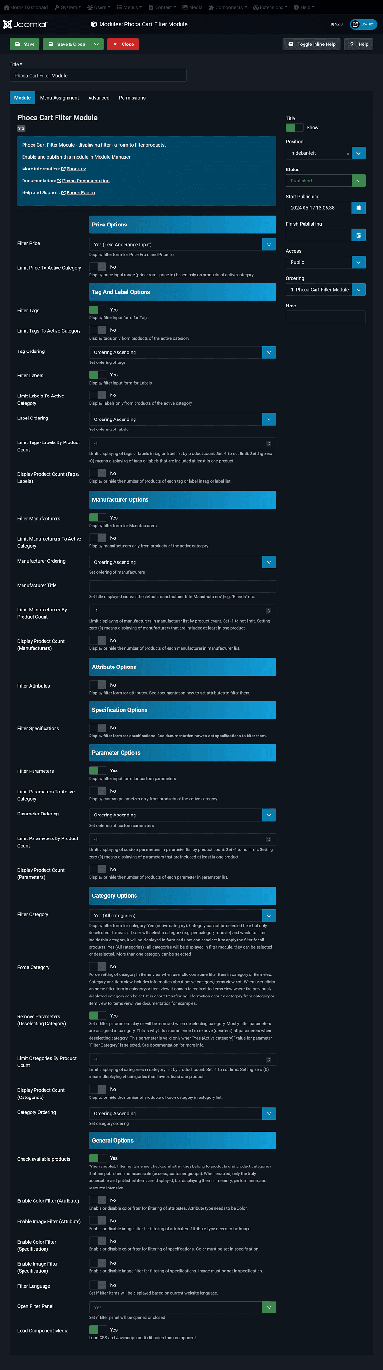This screenshot has height=1370, width=383.
Task: Open the Permissions tab
Action: click(x=132, y=98)
